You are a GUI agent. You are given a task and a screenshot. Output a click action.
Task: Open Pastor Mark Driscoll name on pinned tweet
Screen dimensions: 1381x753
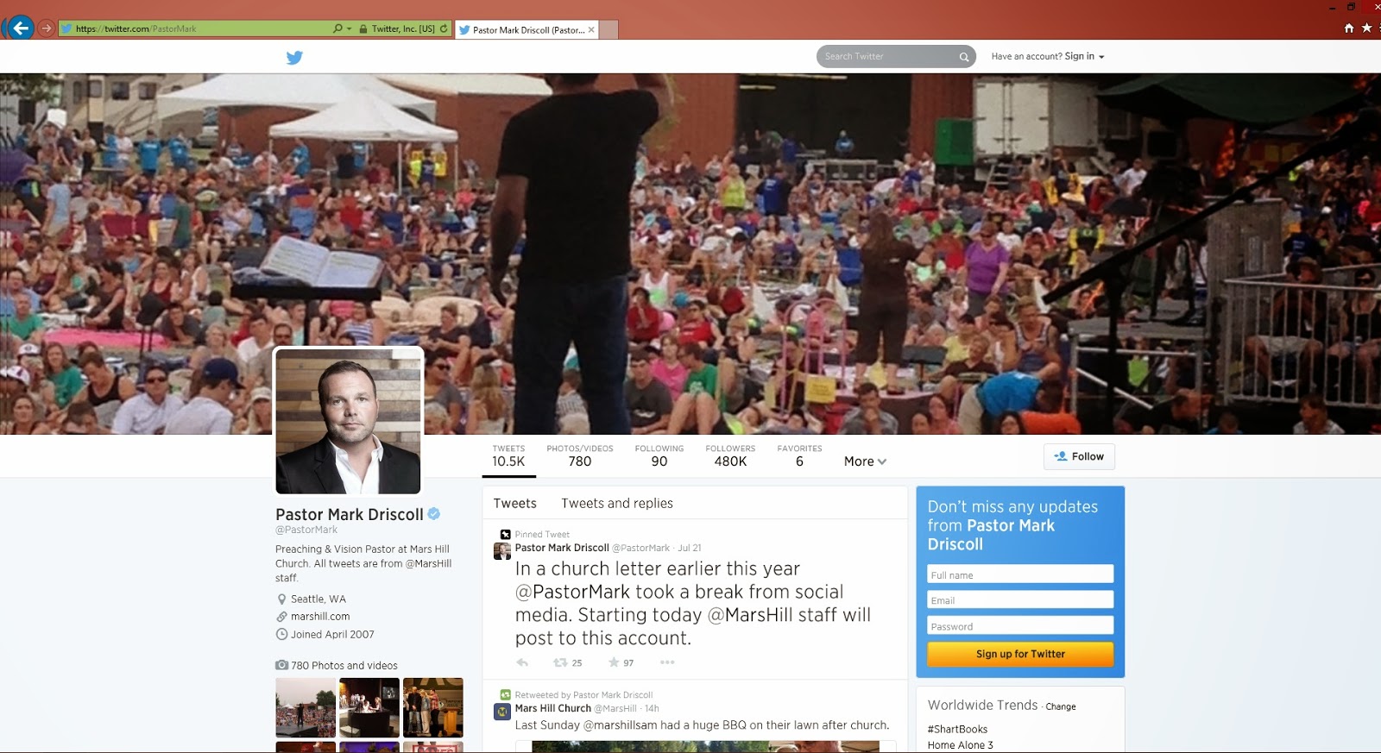pyautogui.click(x=562, y=548)
